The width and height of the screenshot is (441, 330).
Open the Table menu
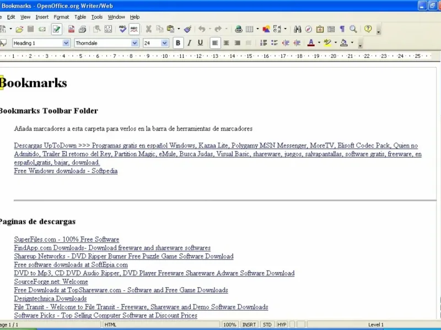pos(80,17)
